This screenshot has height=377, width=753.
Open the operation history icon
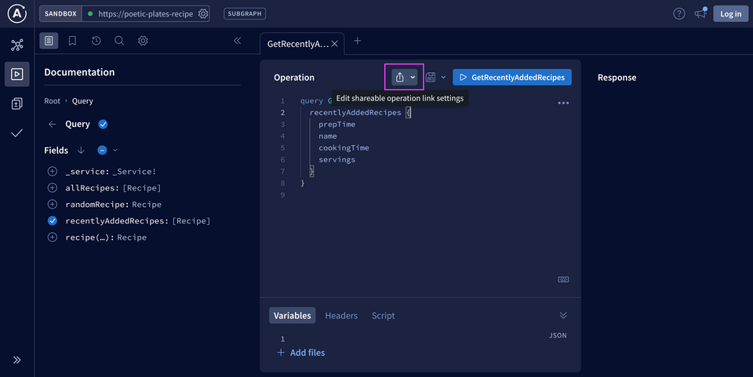click(x=96, y=41)
